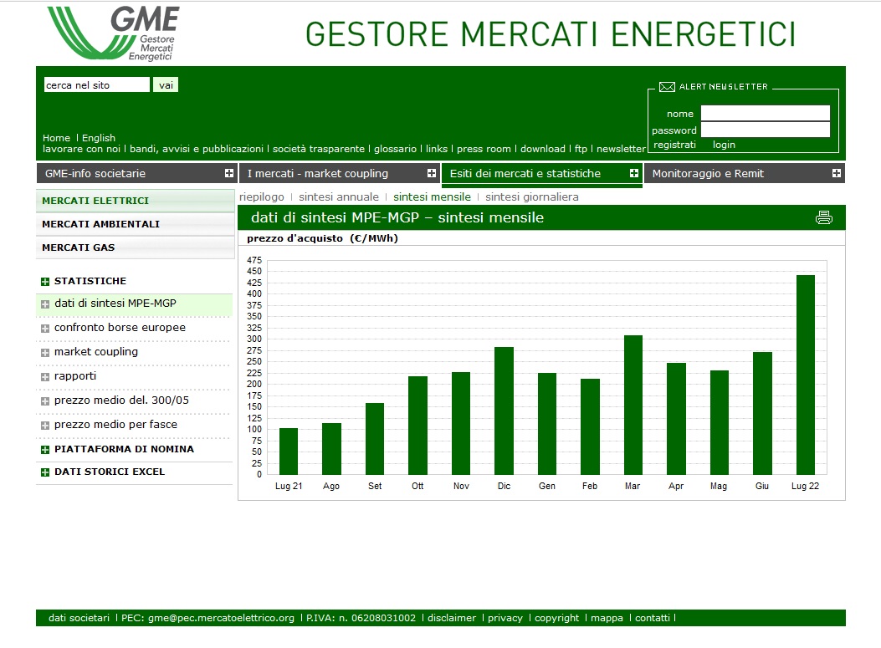
Task: Open the disclaimer footer link
Action: 452,618
